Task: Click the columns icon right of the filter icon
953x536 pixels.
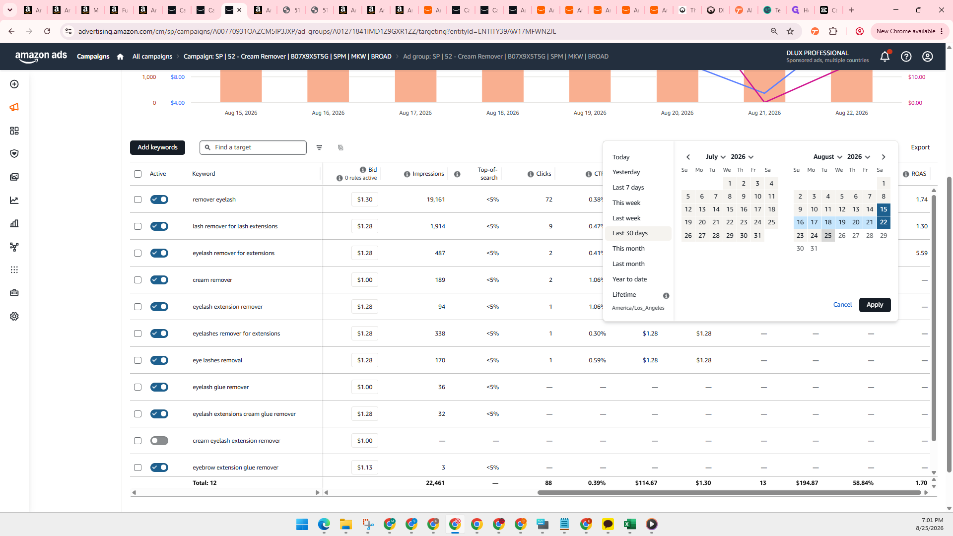Action: point(340,147)
